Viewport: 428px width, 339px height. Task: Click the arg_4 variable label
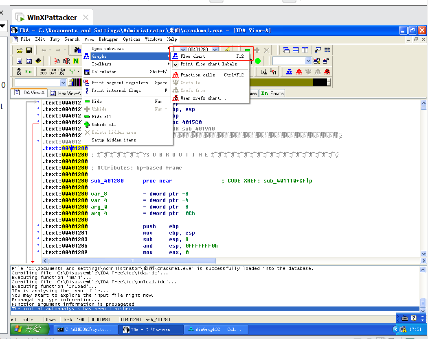click(99, 213)
